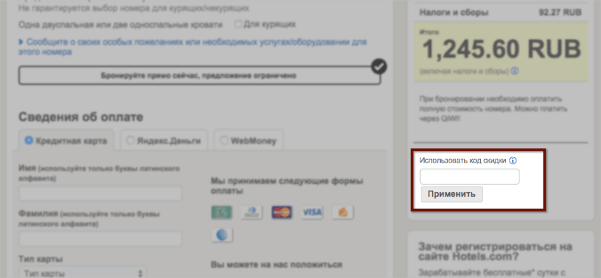The width and height of the screenshot is (601, 278).
Task: Click the 'Использовать код скидки' label
Action: (x=463, y=161)
